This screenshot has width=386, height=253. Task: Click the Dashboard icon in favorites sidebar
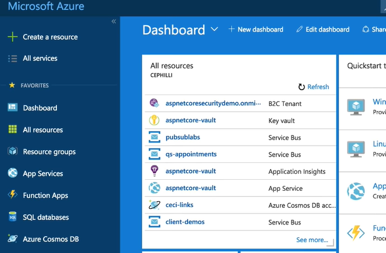13,108
